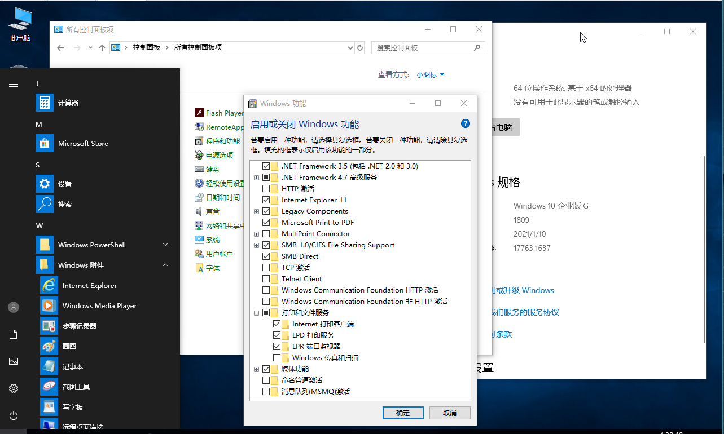The height and width of the screenshot is (434, 724).
Task: Uncheck SMB Direct checkbox
Action: pos(266,256)
